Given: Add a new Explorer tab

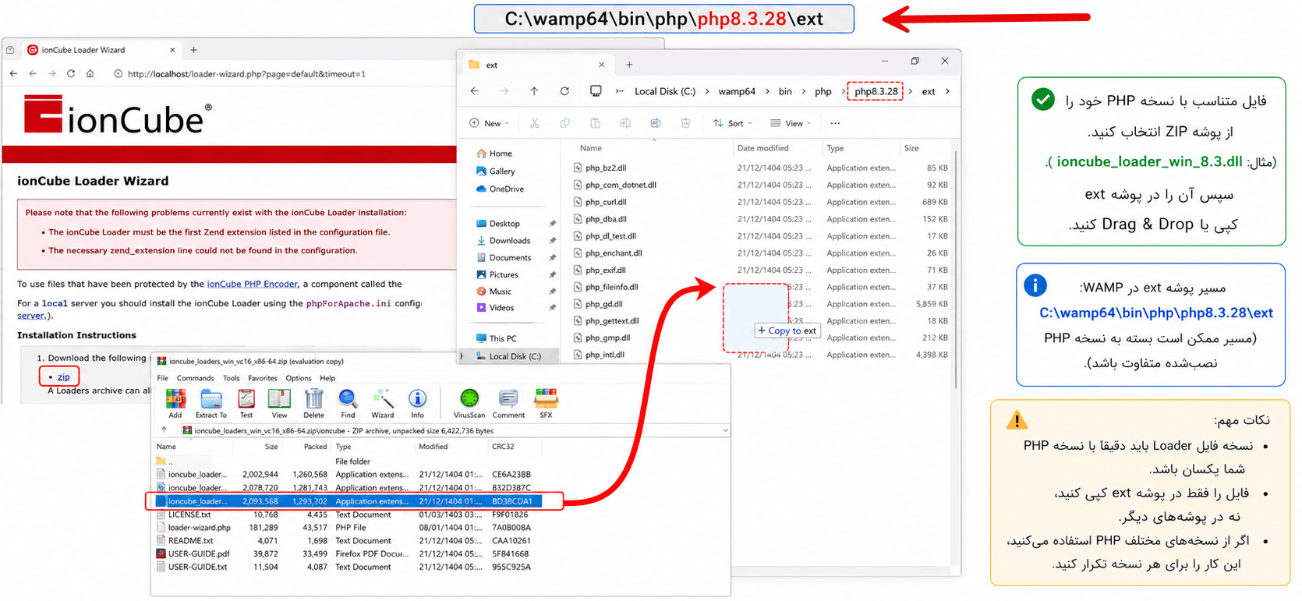Looking at the screenshot, I should (x=629, y=65).
